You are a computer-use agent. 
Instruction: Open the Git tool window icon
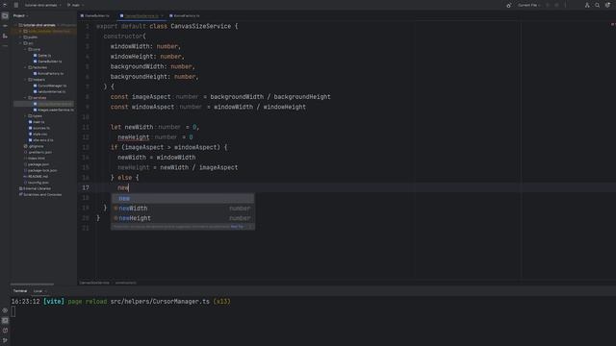[x=5, y=340]
